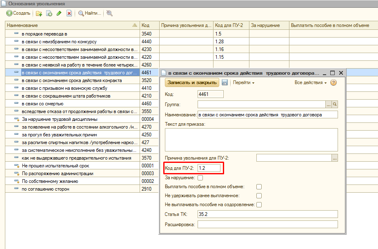The image size is (378, 249).
Task: Click the magnifier icon next to Группа field
Action: pyautogui.click(x=335, y=104)
